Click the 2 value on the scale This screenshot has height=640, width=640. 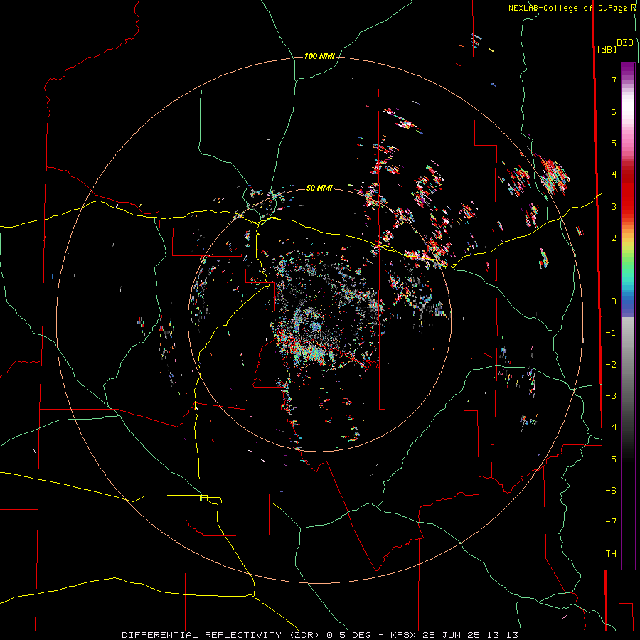tap(614, 238)
